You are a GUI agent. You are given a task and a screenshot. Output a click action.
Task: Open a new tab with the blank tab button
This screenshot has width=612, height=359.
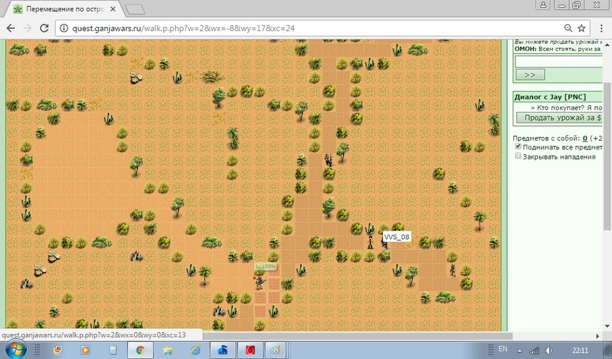(135, 9)
